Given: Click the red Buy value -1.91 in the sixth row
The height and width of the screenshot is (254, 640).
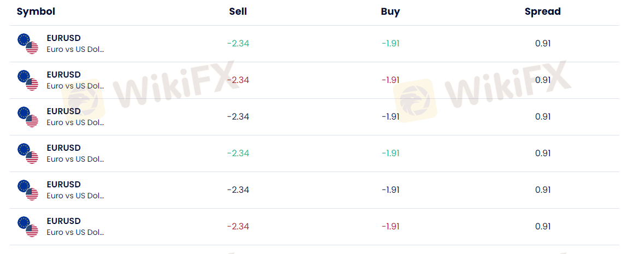Looking at the screenshot, I should [x=390, y=227].
